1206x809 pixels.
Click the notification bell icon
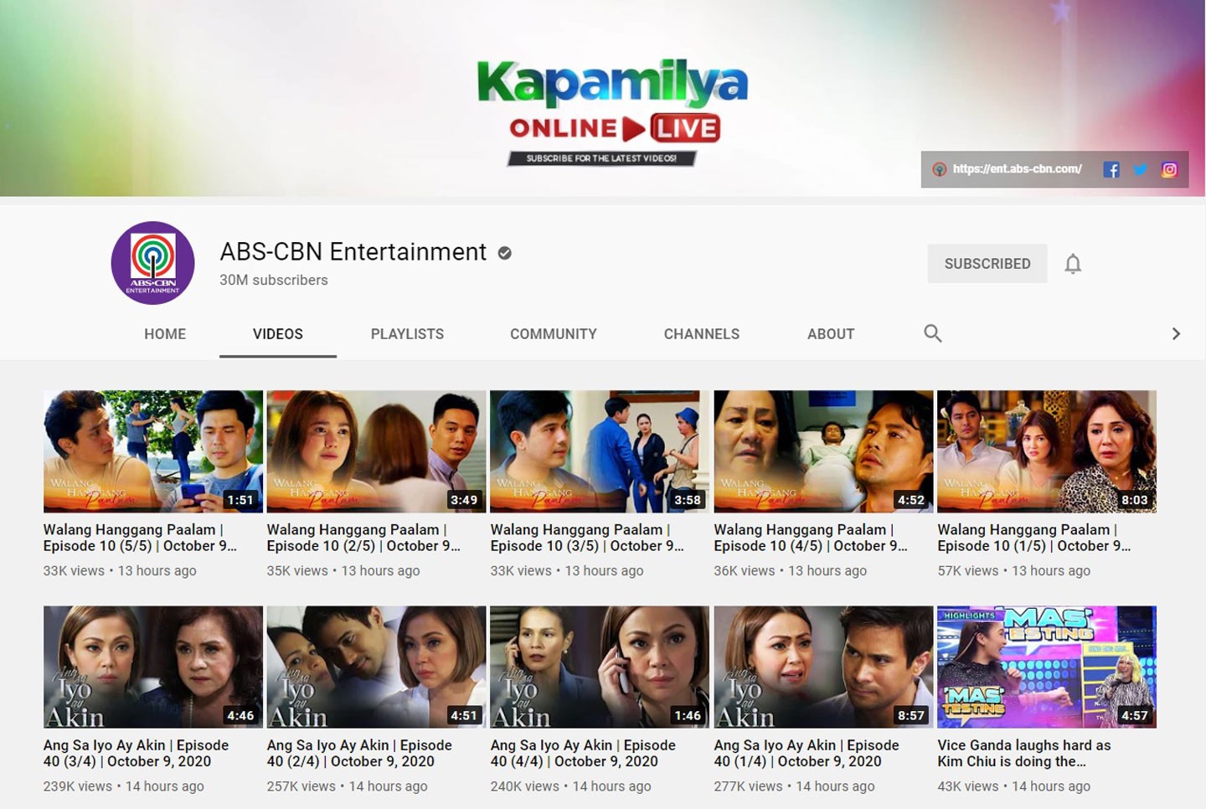pyautogui.click(x=1073, y=263)
